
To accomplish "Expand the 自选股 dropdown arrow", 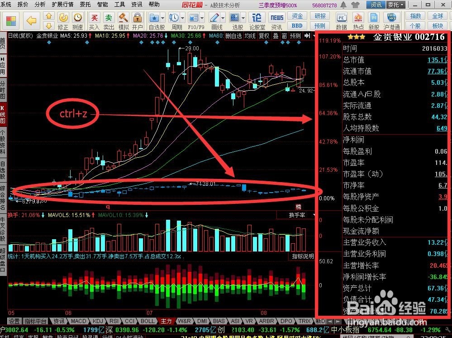I will coord(162,18).
